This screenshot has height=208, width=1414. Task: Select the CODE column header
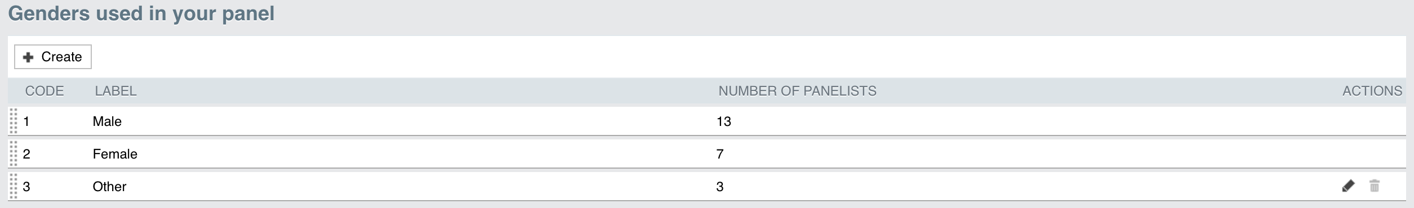(45, 91)
